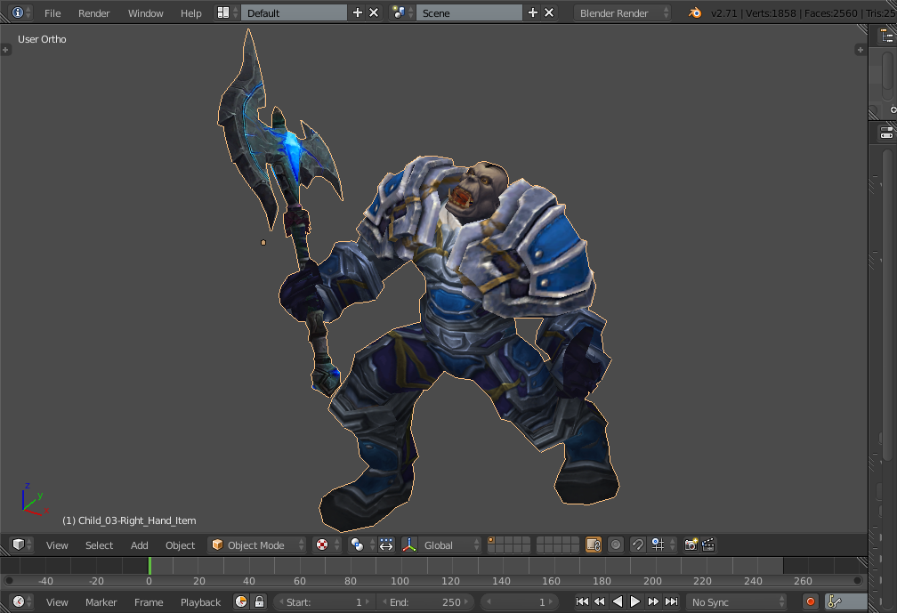897x613 pixels.
Task: Toggle use preview range clock icon
Action: (241, 601)
